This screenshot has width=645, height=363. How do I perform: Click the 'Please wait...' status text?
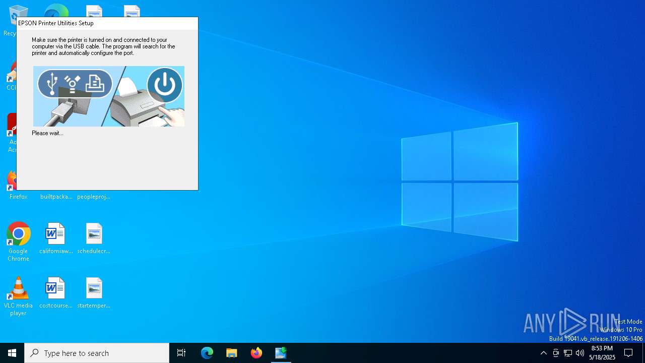coord(47,133)
